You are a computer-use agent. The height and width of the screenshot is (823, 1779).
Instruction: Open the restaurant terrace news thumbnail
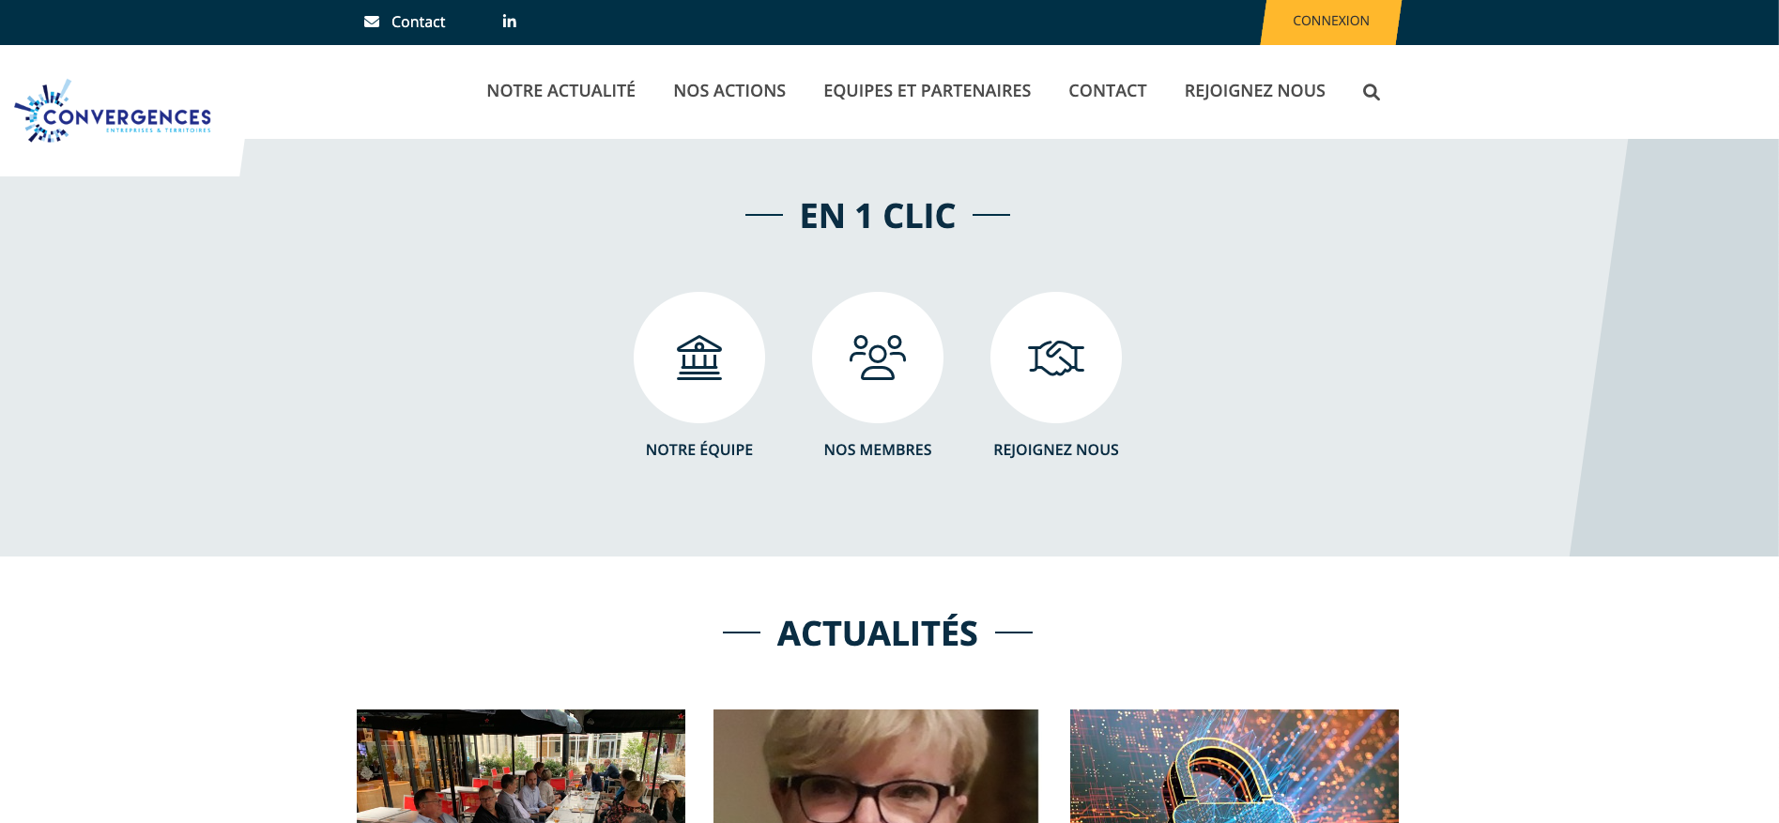521,766
